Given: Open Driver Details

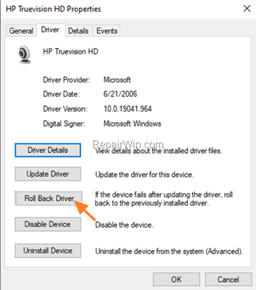Looking at the screenshot, I should pos(48,150).
